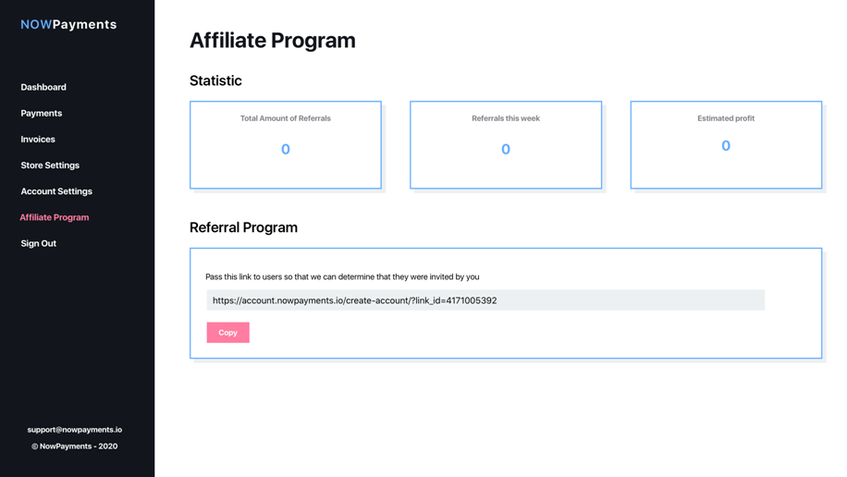The height and width of the screenshot is (477, 847).
Task: Click the Affiliate Program page heading
Action: pyautogui.click(x=272, y=41)
